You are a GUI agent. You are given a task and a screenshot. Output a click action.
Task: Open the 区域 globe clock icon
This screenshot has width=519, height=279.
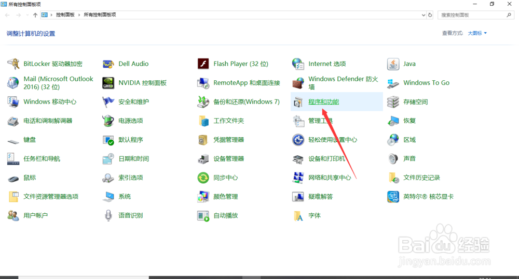click(x=393, y=140)
